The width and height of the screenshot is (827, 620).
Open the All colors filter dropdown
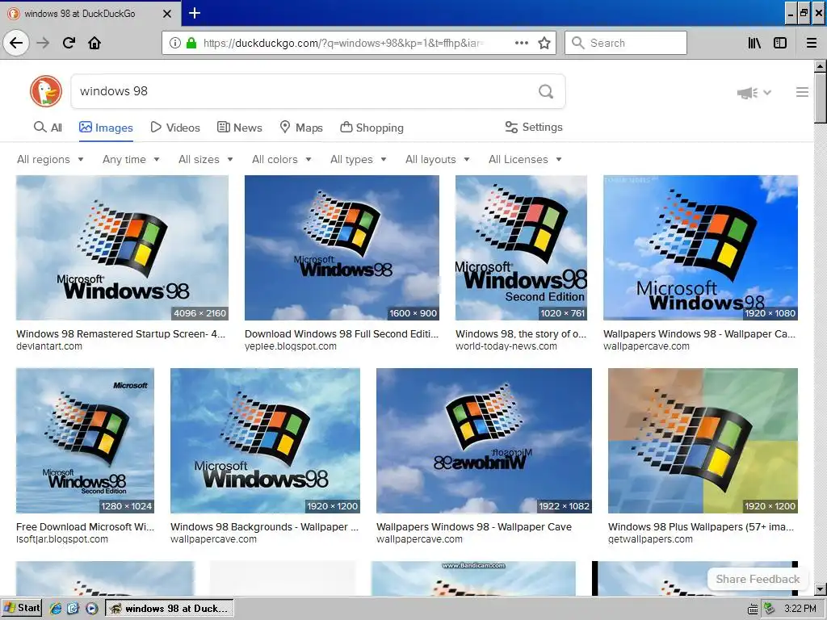(x=282, y=159)
